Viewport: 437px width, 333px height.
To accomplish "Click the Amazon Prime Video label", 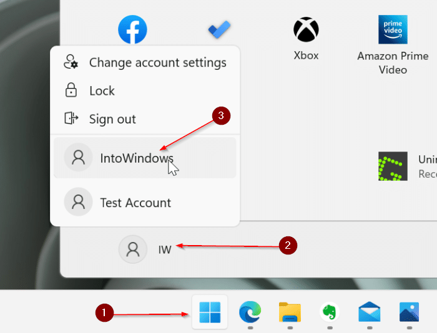I will click(x=393, y=62).
